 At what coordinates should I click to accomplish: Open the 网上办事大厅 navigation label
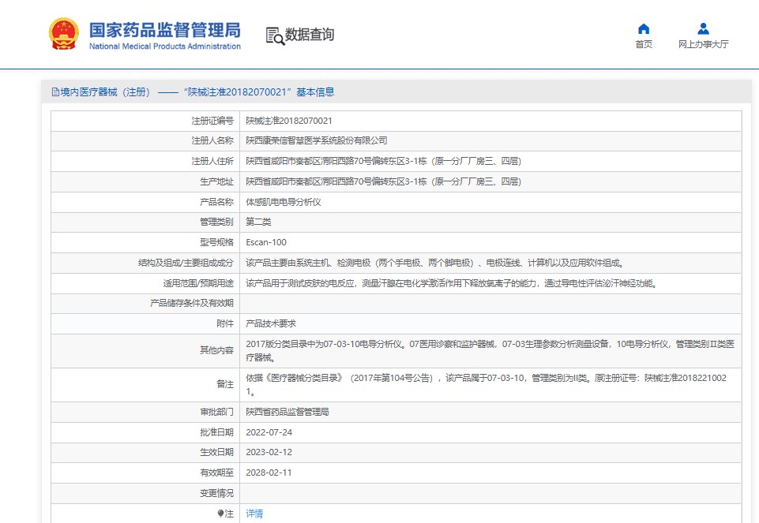(703, 44)
